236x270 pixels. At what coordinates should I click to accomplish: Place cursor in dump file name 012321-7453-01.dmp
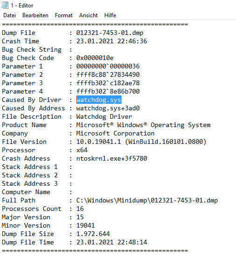point(110,33)
